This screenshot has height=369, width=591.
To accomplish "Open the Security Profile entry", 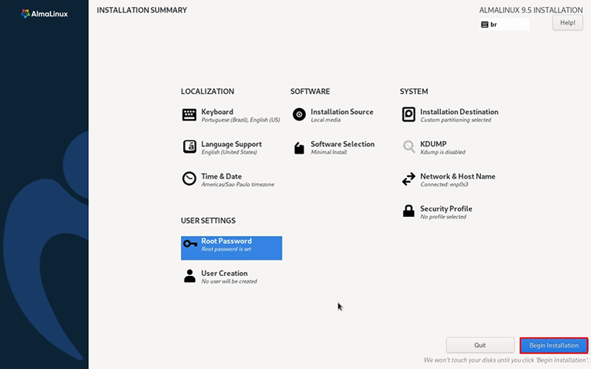I will click(x=446, y=209).
